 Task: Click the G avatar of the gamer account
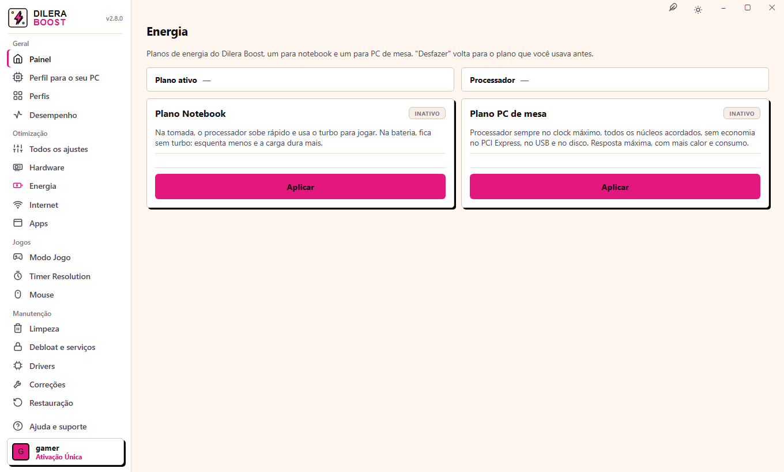[x=21, y=452]
